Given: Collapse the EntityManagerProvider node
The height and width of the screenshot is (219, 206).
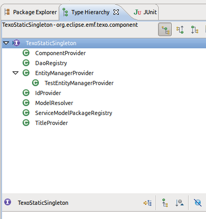Looking at the screenshot, I should [15, 73].
